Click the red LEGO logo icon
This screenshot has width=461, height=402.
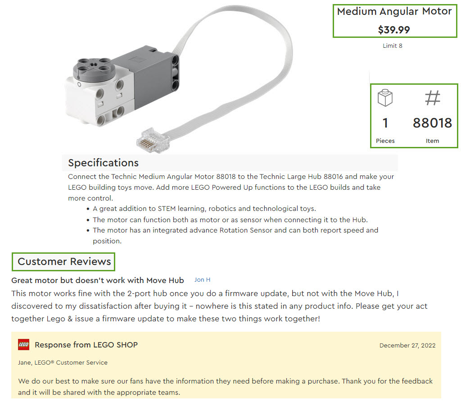pos(24,345)
